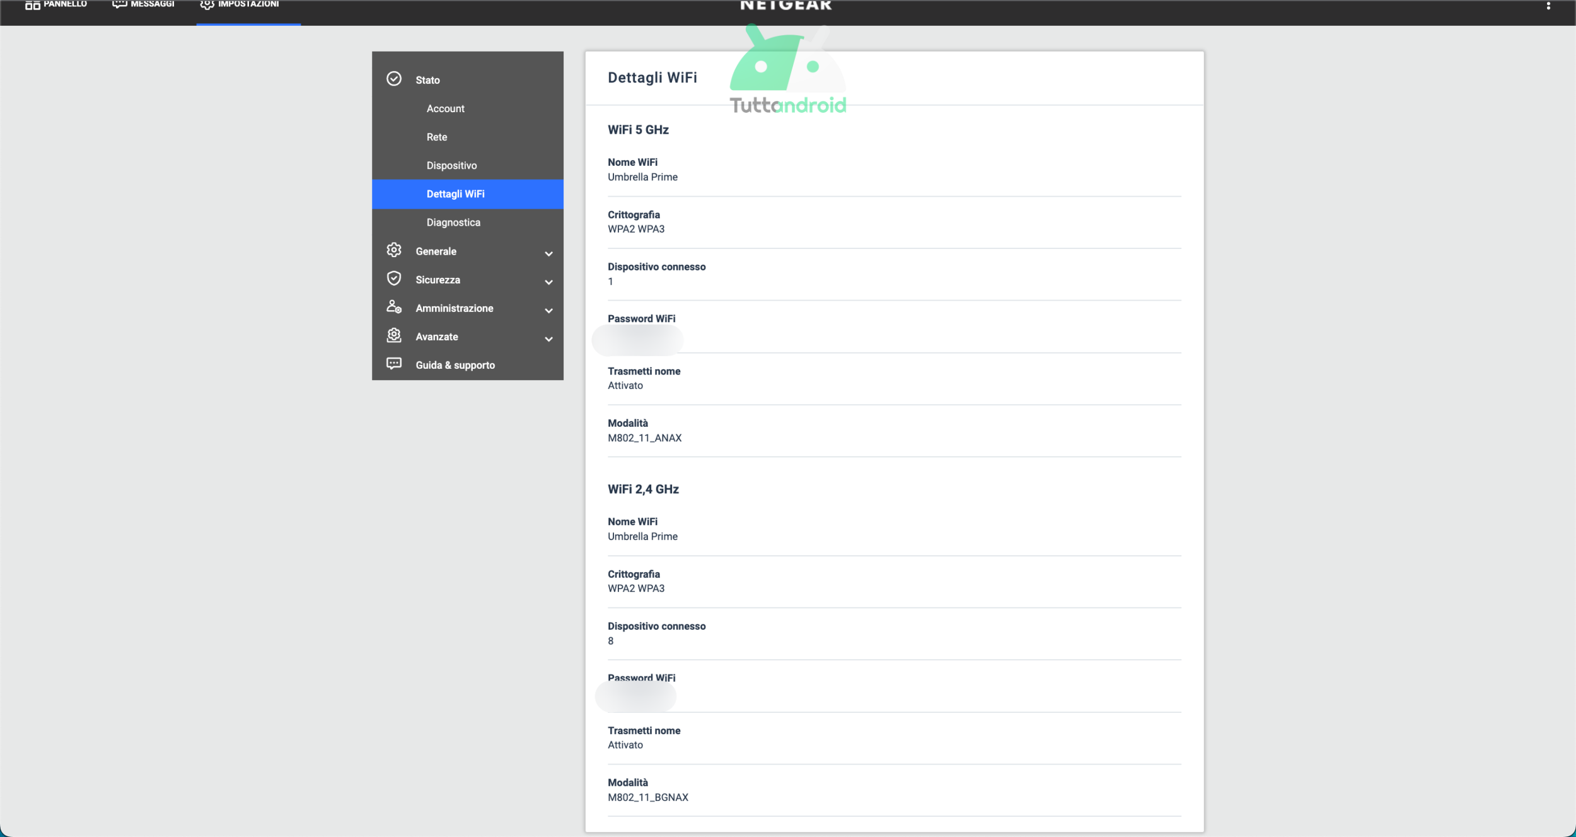
Task: Select Dettagli WiFi in sidebar
Action: (x=468, y=194)
